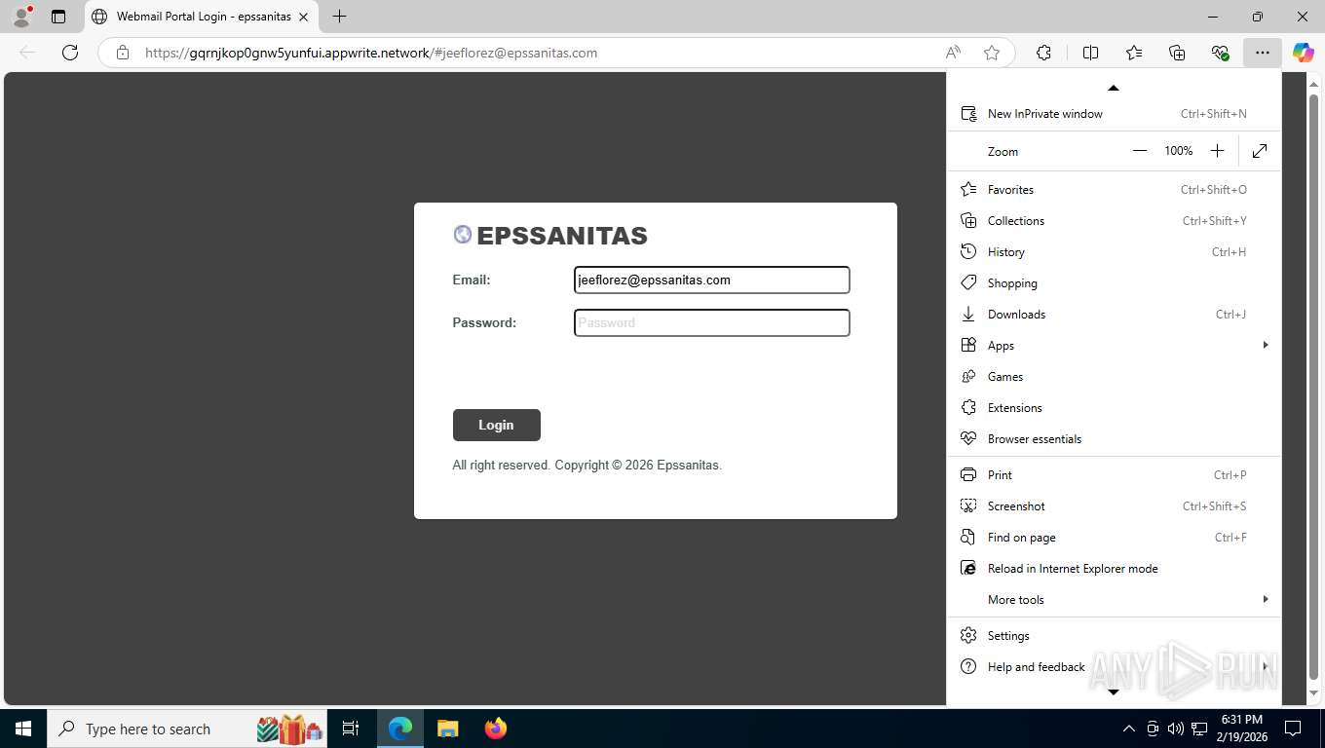Close the Webmail Portal Login tab
The image size is (1325, 748).
point(303,17)
